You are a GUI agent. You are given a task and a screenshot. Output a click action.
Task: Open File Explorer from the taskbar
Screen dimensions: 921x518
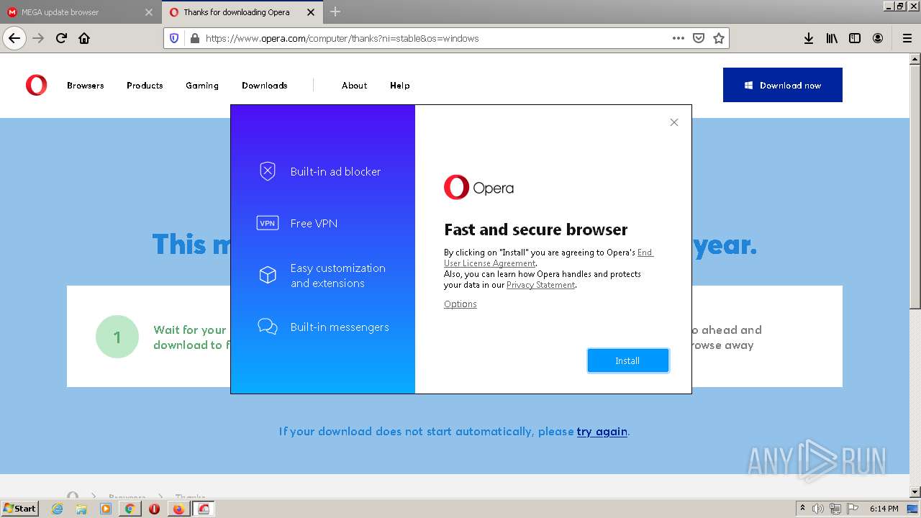click(x=81, y=509)
